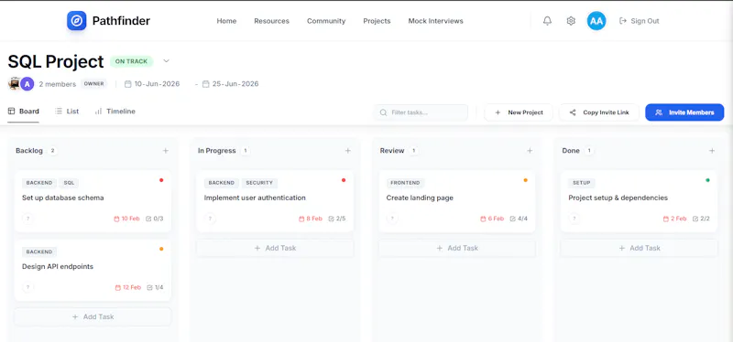The height and width of the screenshot is (342, 733).
Task: Click the 2/5 checklist count
Action: coord(337,219)
